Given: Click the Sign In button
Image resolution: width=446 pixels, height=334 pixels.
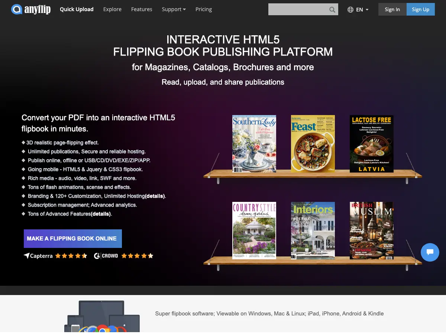Looking at the screenshot, I should (392, 9).
